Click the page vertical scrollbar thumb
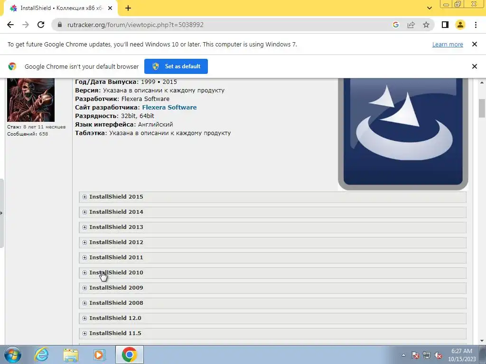Image resolution: width=486 pixels, height=364 pixels. click(482, 108)
